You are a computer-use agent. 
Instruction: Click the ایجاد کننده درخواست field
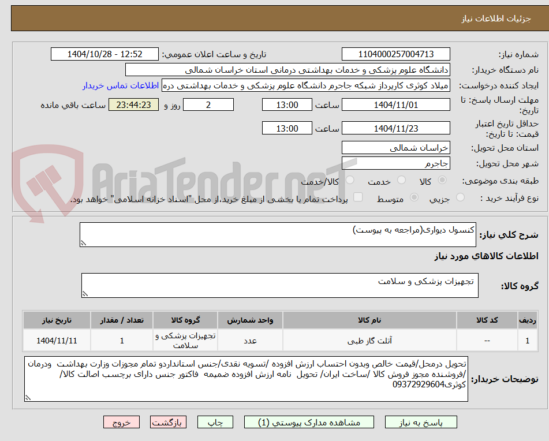pos(305,86)
